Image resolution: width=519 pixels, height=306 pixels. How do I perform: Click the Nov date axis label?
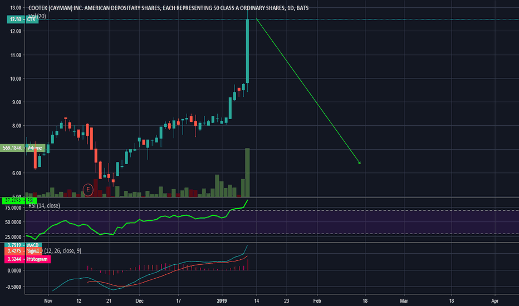(48, 300)
